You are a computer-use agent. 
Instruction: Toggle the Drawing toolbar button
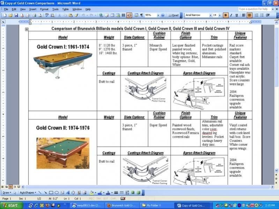click(x=129, y=15)
